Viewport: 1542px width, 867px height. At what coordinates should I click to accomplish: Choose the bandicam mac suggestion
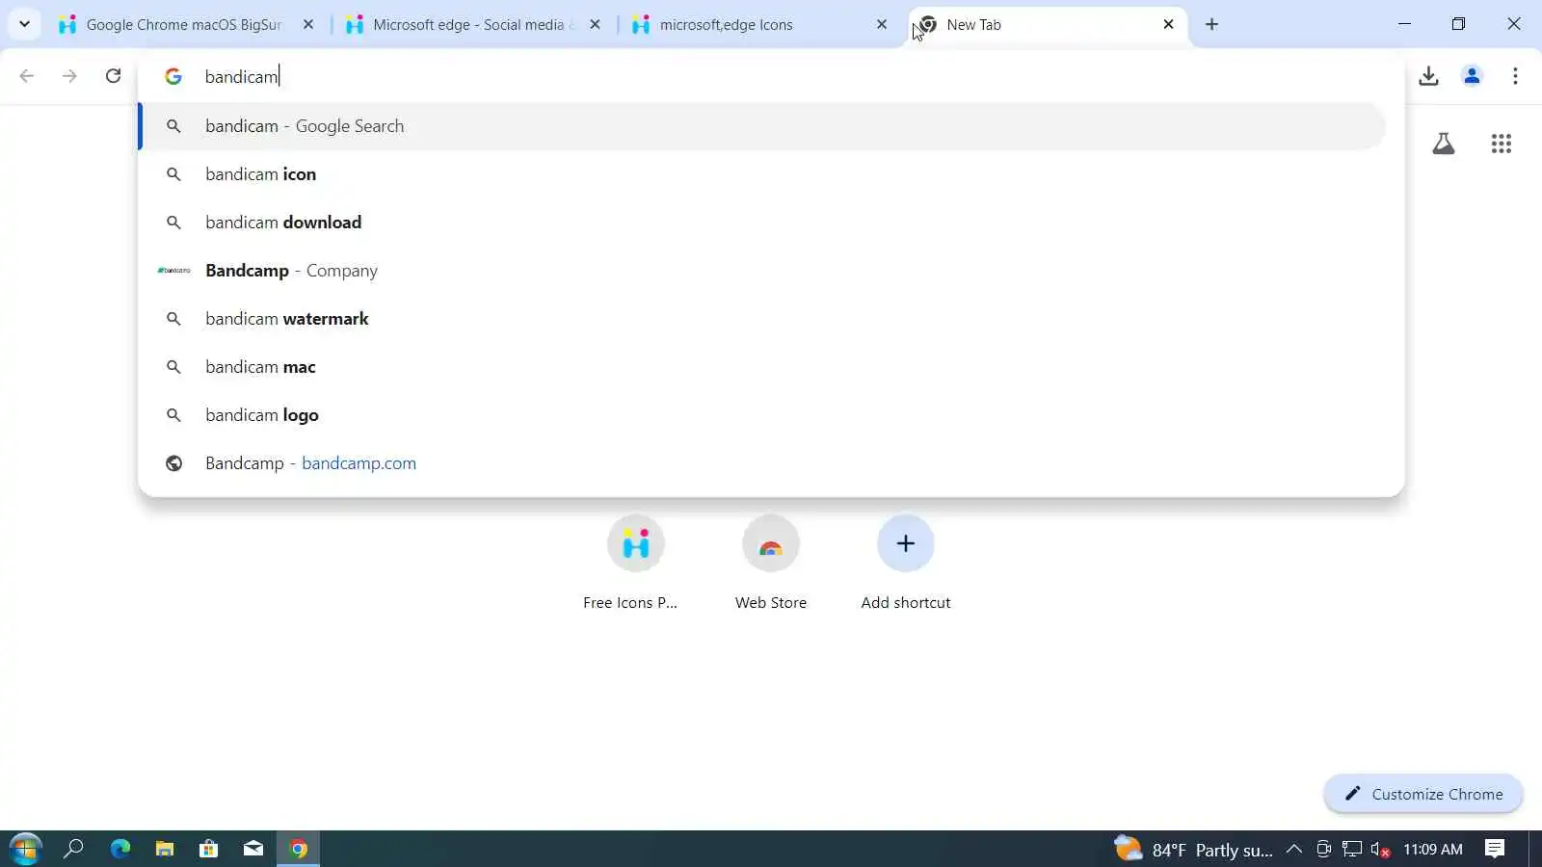(x=762, y=367)
